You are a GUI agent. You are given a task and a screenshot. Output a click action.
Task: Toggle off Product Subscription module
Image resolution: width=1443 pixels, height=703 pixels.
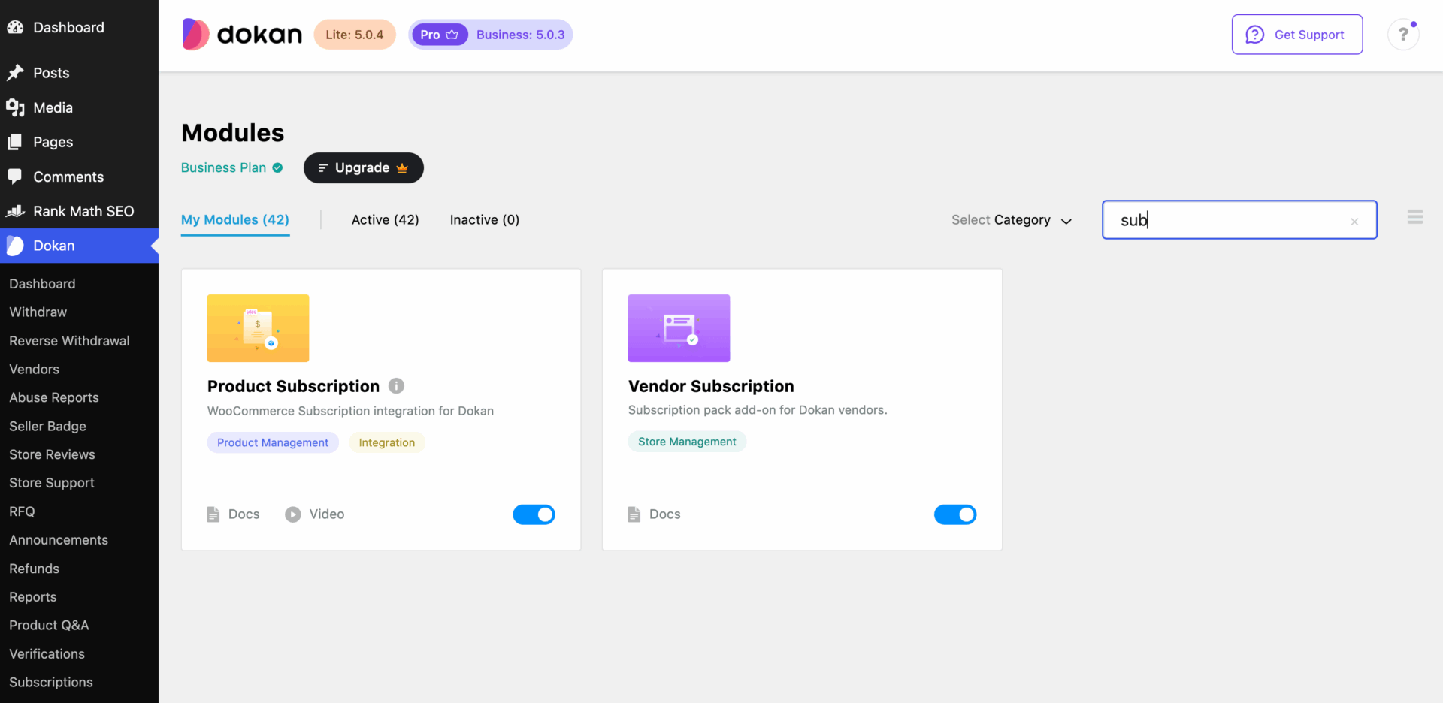click(x=534, y=514)
